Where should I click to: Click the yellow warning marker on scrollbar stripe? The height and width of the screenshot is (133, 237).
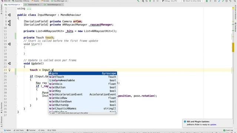tap(233, 47)
